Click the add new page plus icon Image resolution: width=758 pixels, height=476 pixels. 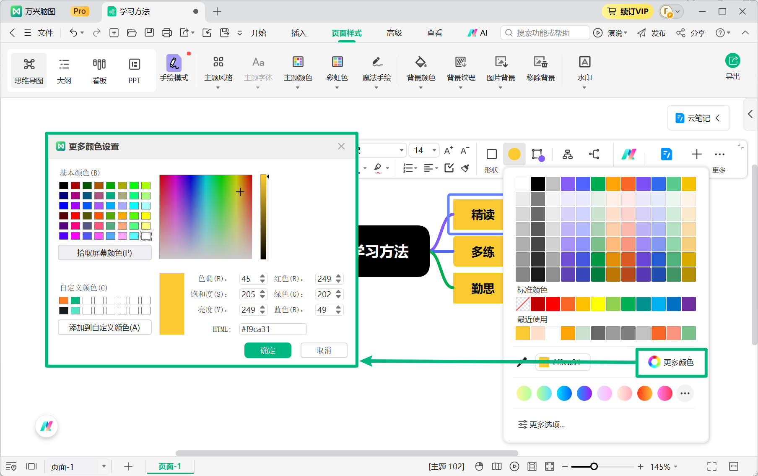(128, 466)
